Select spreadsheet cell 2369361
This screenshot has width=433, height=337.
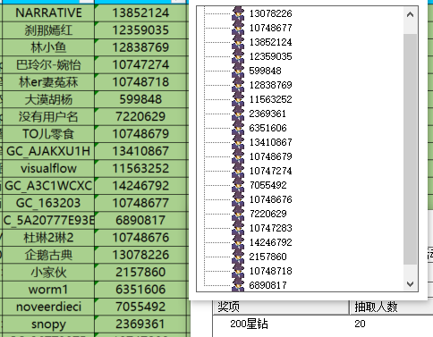[x=140, y=324]
